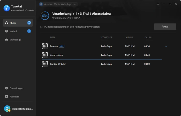Click the 63% circular progress indicator
The image size is (181, 116).
click(x=45, y=16)
